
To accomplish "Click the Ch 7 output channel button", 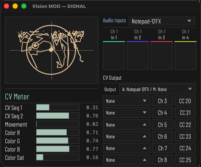I will (x=162, y=148).
